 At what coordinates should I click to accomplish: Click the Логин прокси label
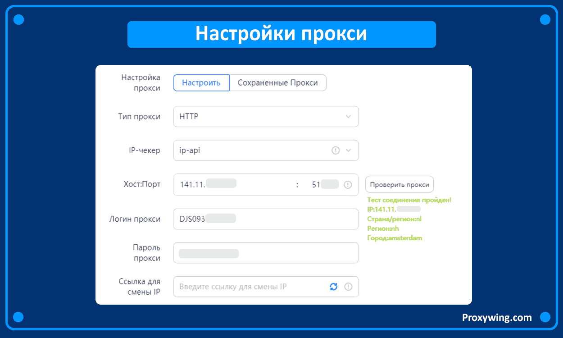pyautogui.click(x=135, y=219)
